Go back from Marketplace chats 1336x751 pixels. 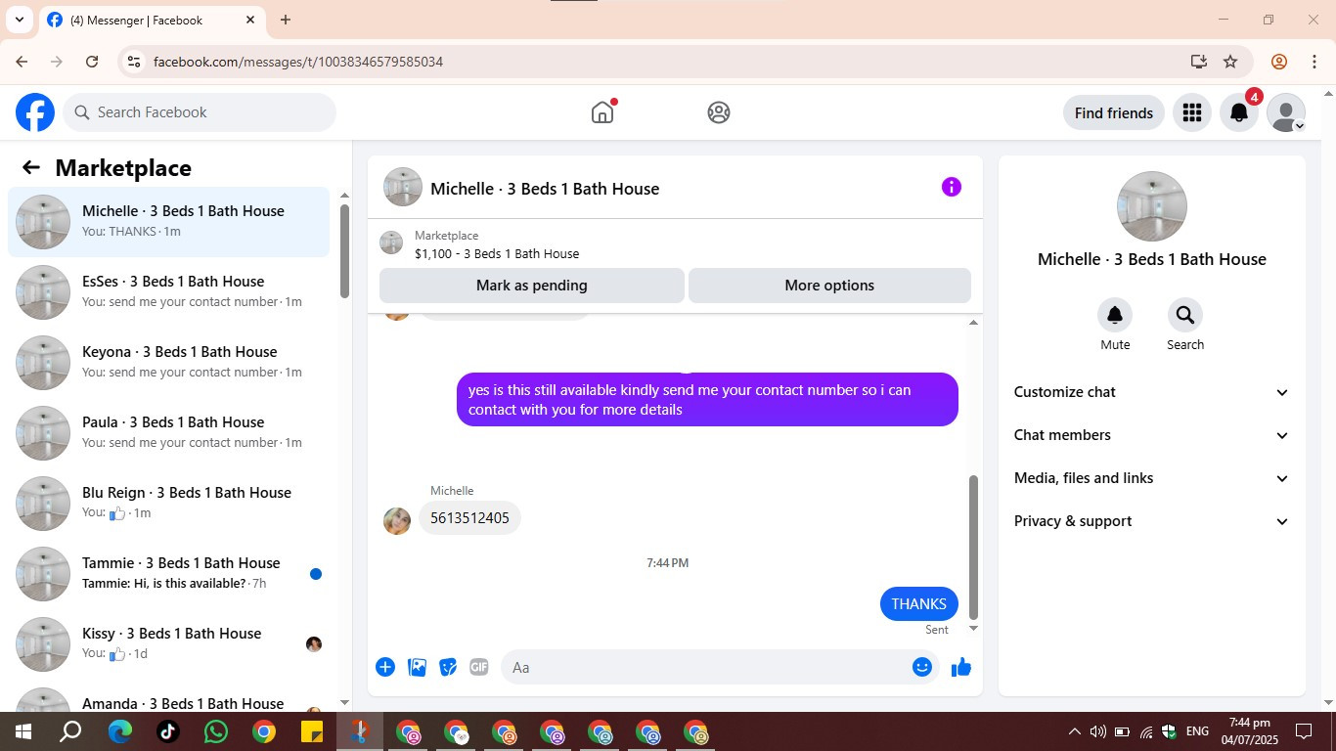pyautogui.click(x=31, y=167)
